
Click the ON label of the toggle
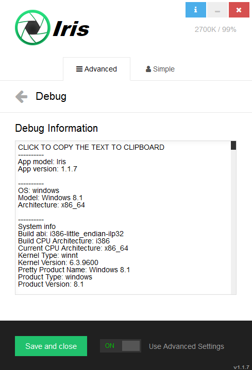[x=110, y=346]
